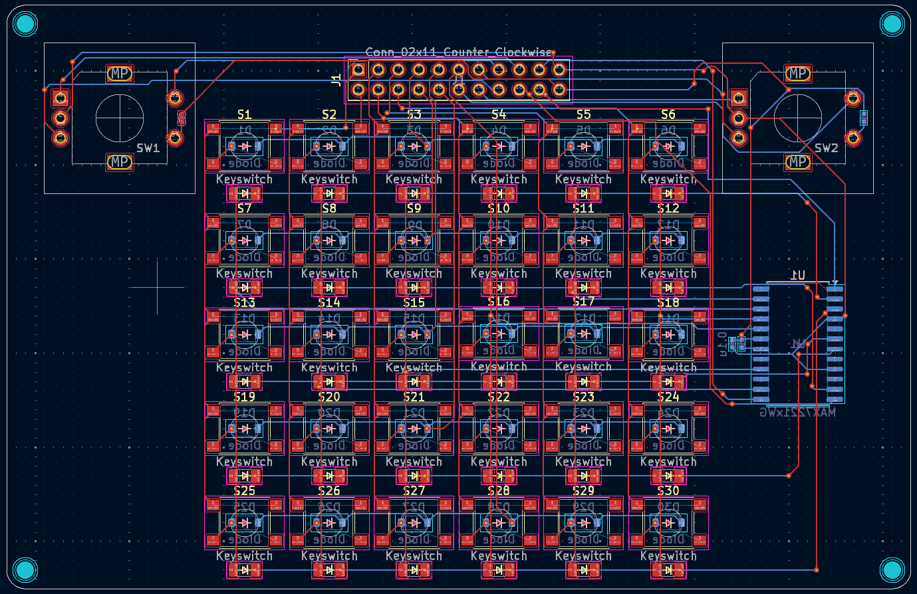Select the SW2 rotary encoder footprint
This screenshot has width=917, height=594.
point(797,118)
